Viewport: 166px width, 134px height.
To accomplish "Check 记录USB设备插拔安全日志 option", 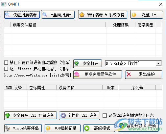I will (x=105, y=115).
